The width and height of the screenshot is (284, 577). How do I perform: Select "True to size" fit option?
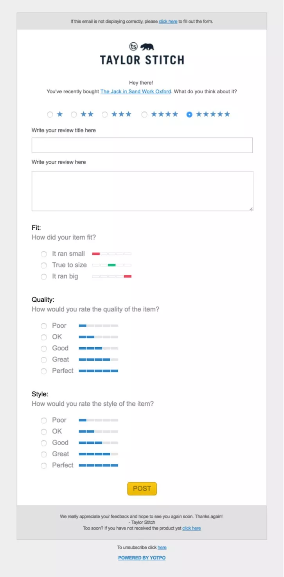(x=44, y=265)
